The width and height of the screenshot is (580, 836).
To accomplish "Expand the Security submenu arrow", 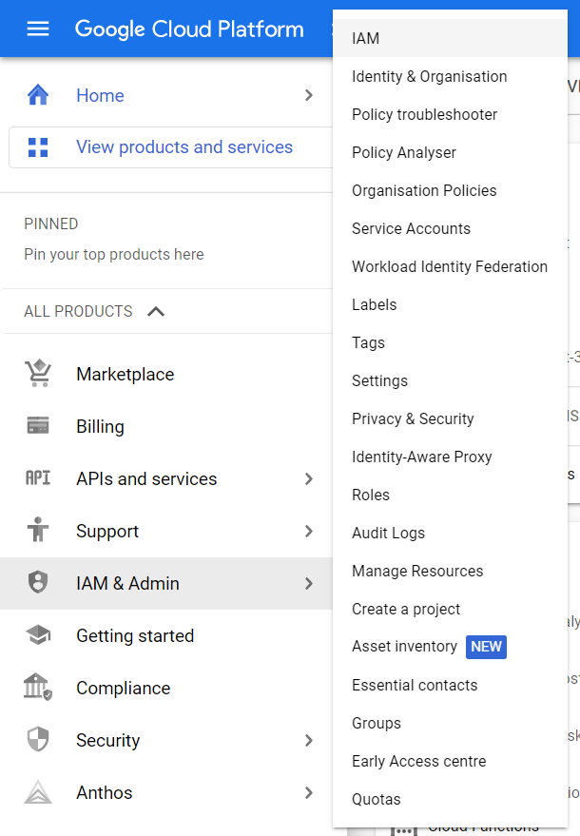I will click(x=308, y=740).
